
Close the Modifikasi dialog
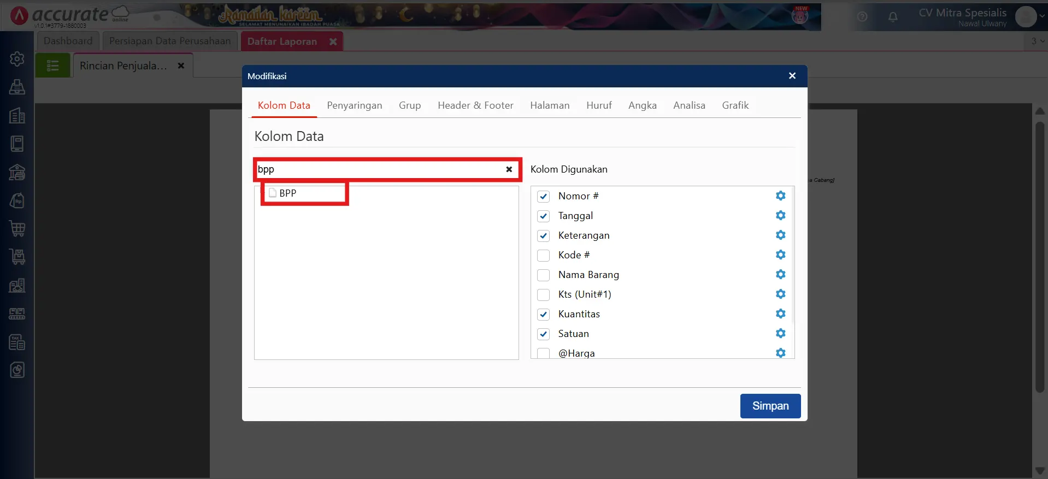point(792,76)
